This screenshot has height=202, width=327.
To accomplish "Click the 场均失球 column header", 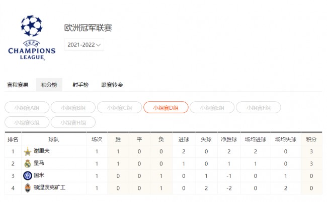I will click(x=286, y=139).
